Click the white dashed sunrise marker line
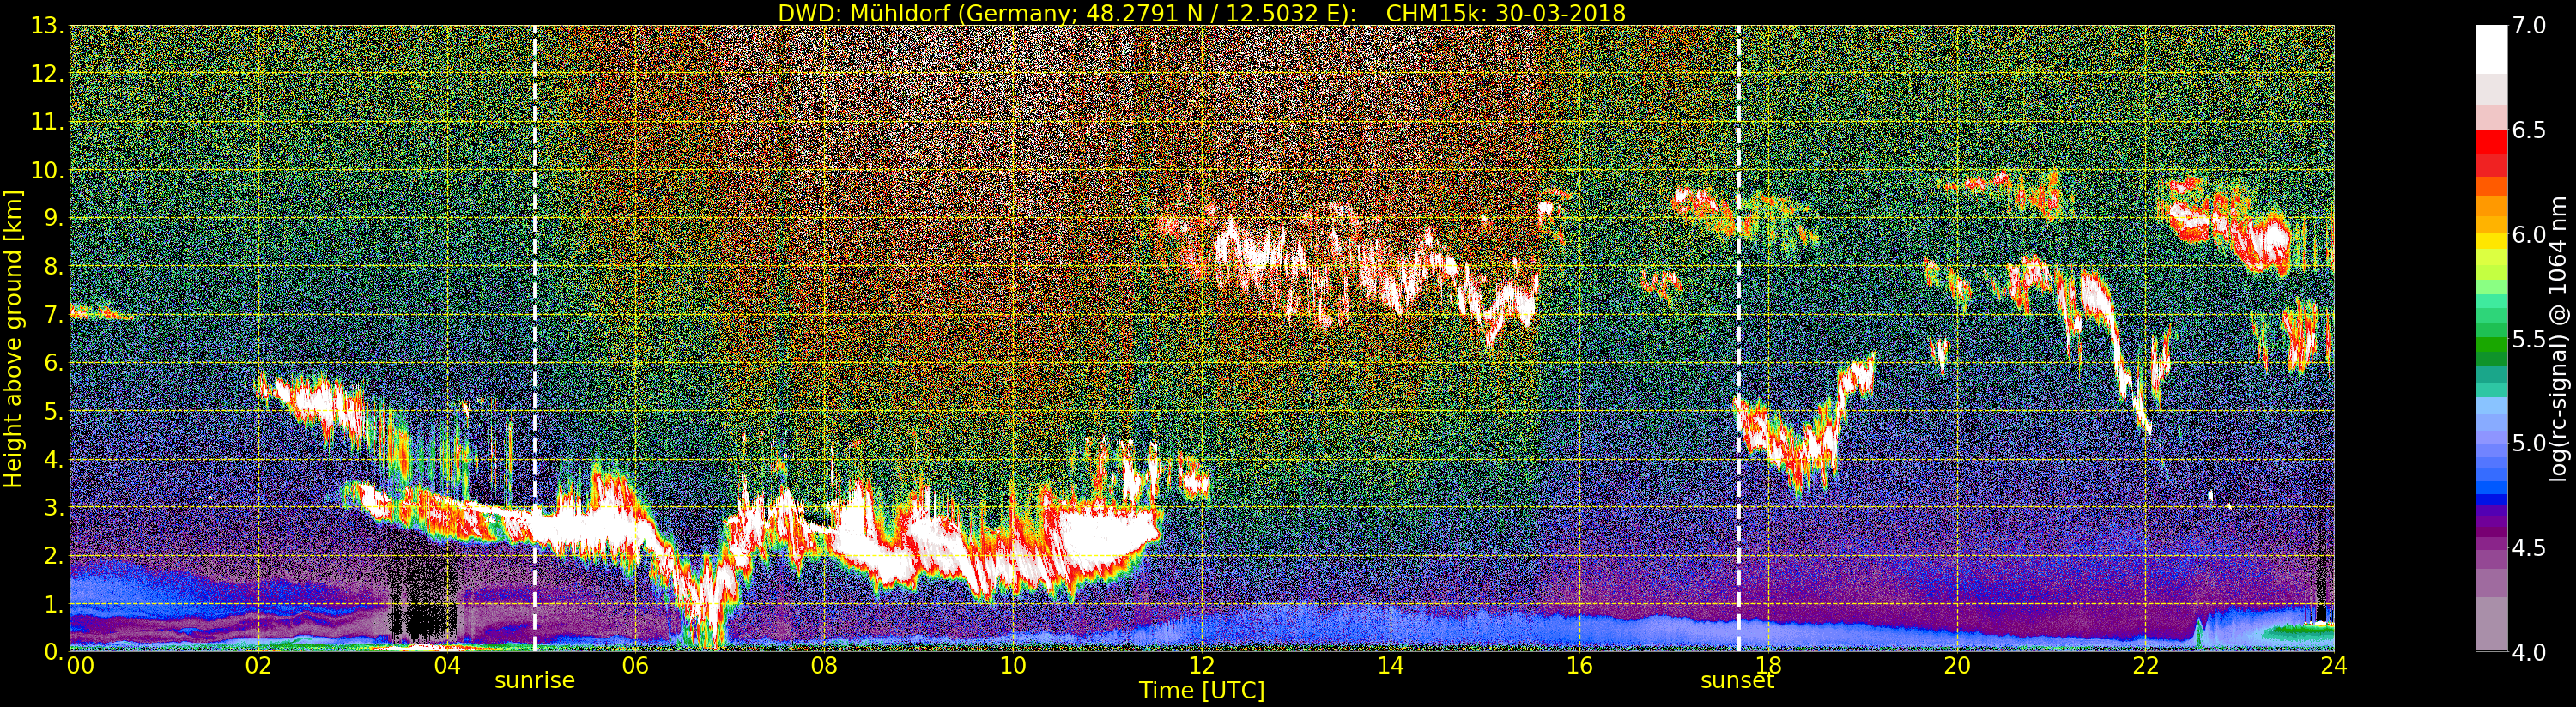This screenshot has width=2576, height=707. click(x=535, y=339)
